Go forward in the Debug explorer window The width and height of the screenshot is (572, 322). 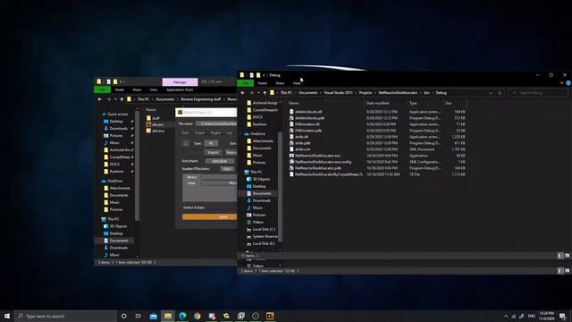point(251,93)
